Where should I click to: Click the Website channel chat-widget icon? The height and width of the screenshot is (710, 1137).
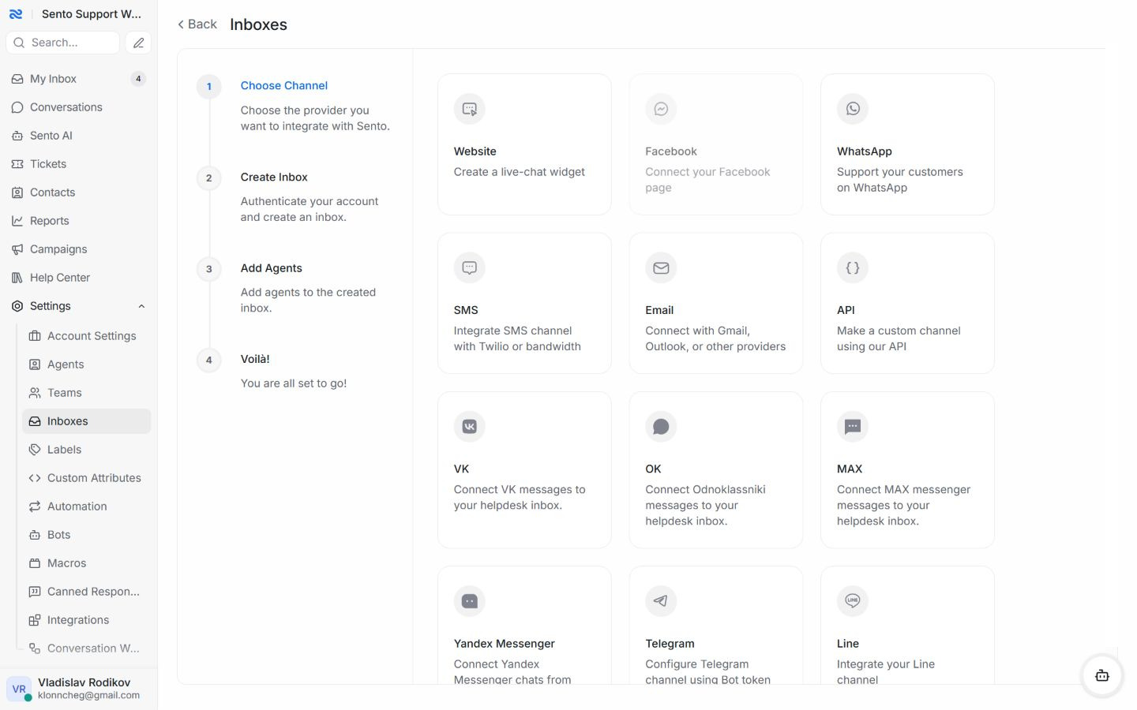tap(469, 109)
